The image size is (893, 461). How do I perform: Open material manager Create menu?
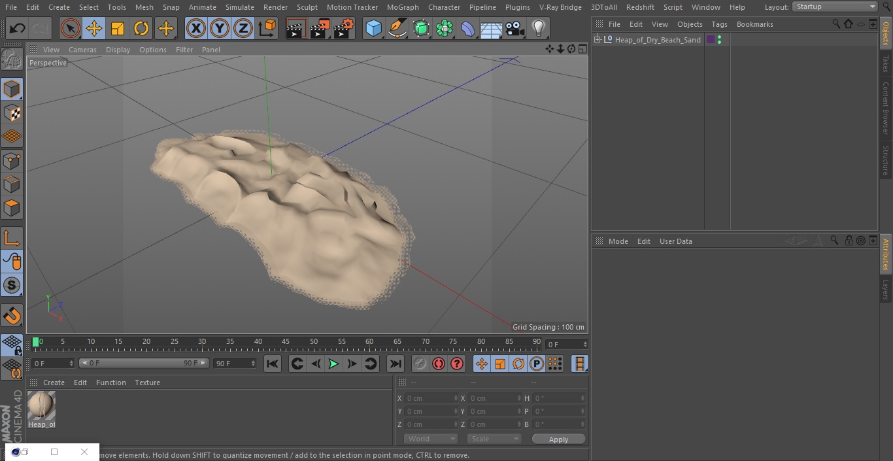pyautogui.click(x=54, y=383)
